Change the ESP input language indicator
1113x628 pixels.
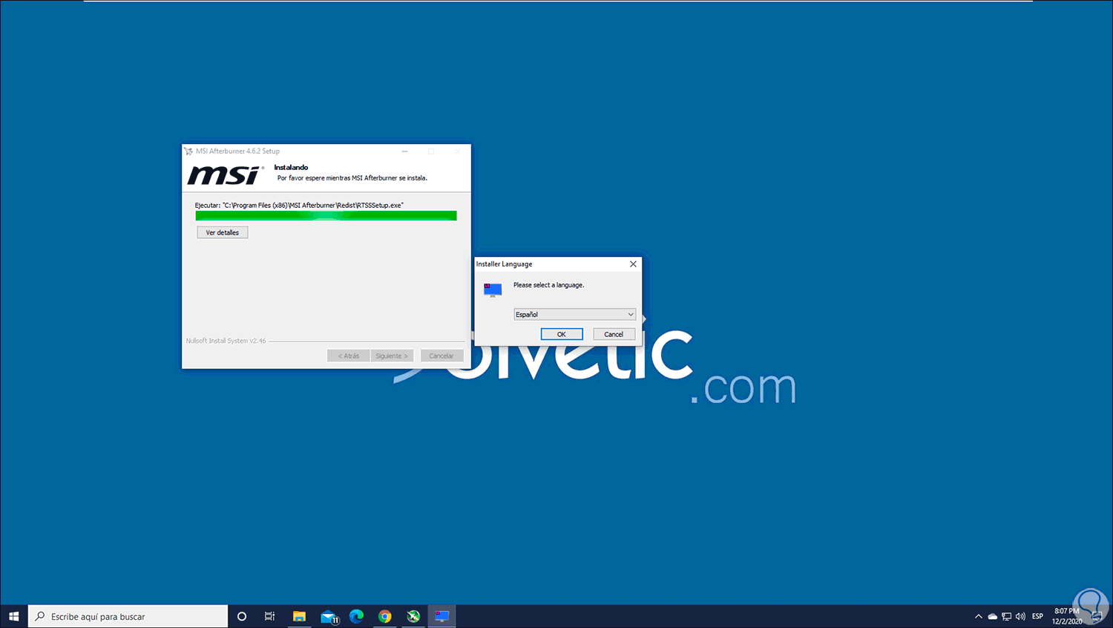[1037, 616]
